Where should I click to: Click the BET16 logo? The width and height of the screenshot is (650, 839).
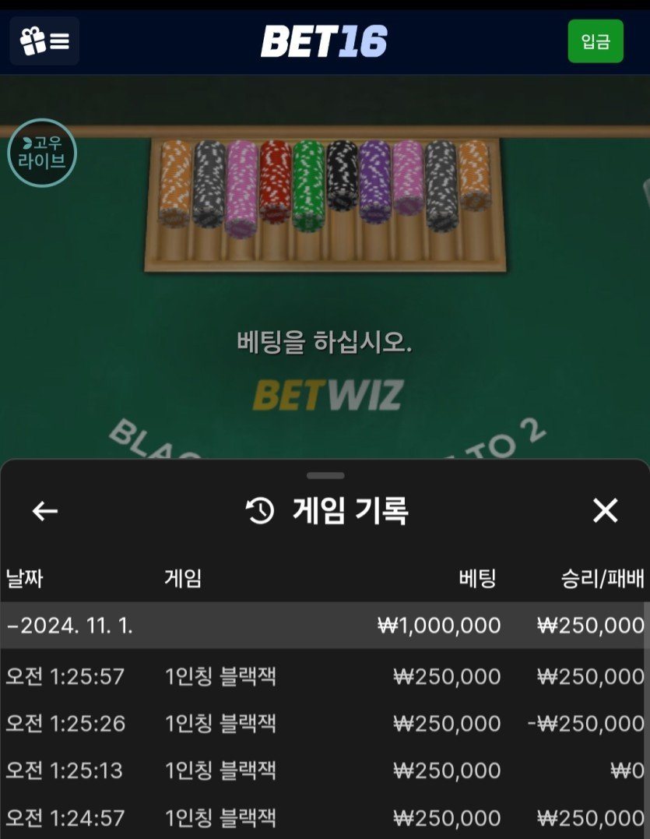324,42
